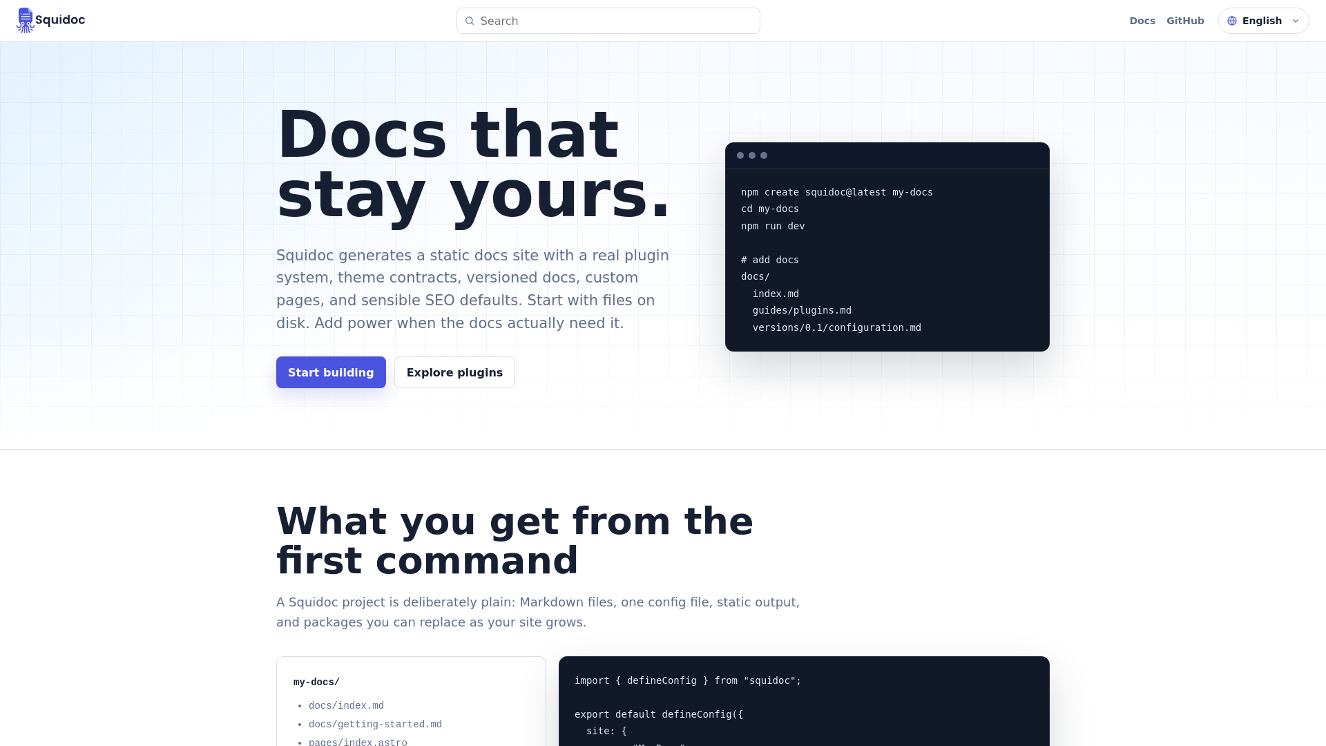Image resolution: width=1326 pixels, height=746 pixels.
Task: Click the Explore plugins button
Action: click(454, 372)
